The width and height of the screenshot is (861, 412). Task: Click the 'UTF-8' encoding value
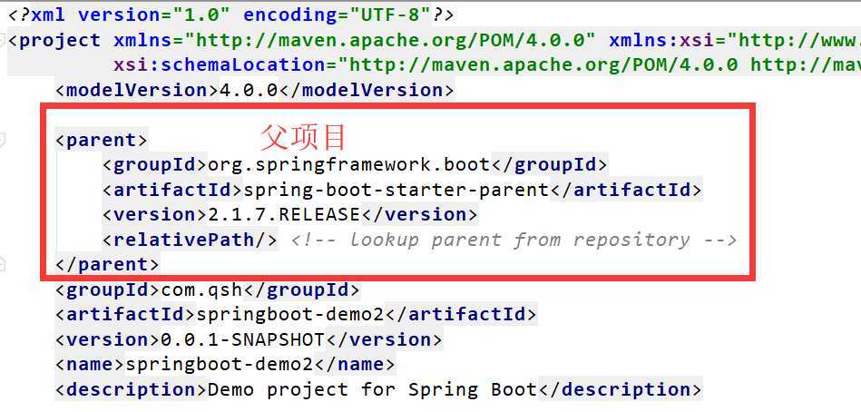[x=391, y=15]
